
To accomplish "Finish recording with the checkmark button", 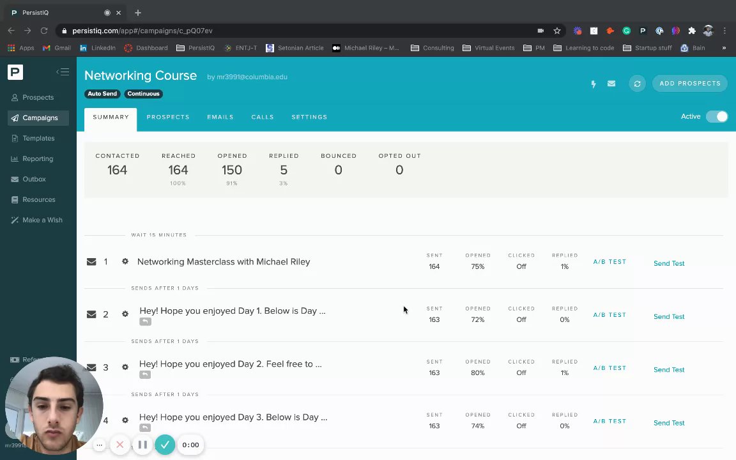I will [x=165, y=445].
